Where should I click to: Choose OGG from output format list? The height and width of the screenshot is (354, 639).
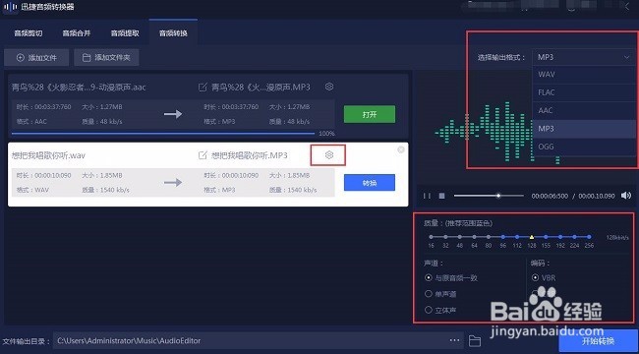click(x=584, y=147)
